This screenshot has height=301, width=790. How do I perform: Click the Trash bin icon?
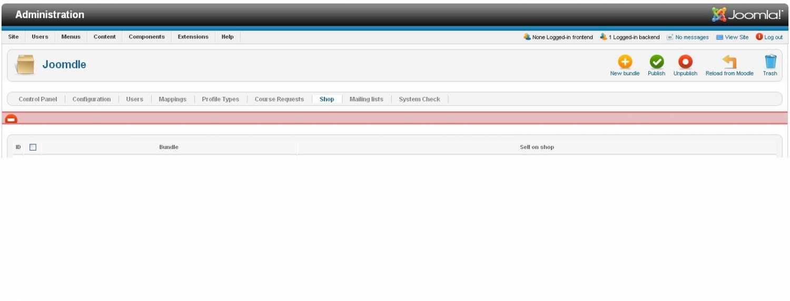pos(770,62)
